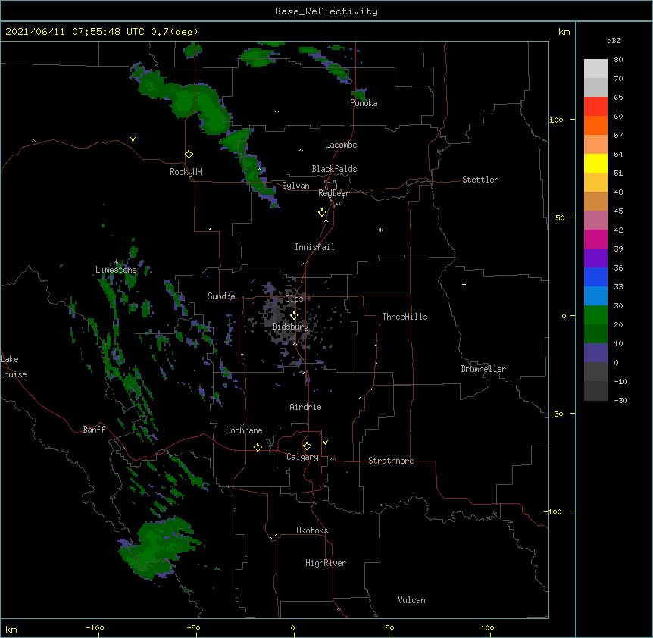
Task: Click the Banff label
Action: pyautogui.click(x=94, y=430)
